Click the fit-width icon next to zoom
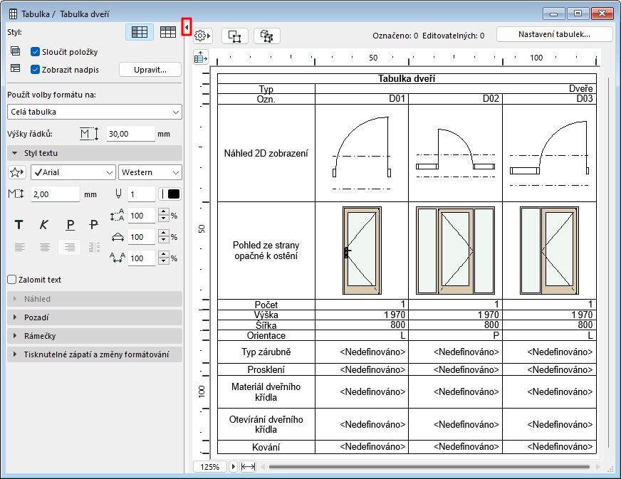Screen dimensions: 621x479 click(x=249, y=467)
